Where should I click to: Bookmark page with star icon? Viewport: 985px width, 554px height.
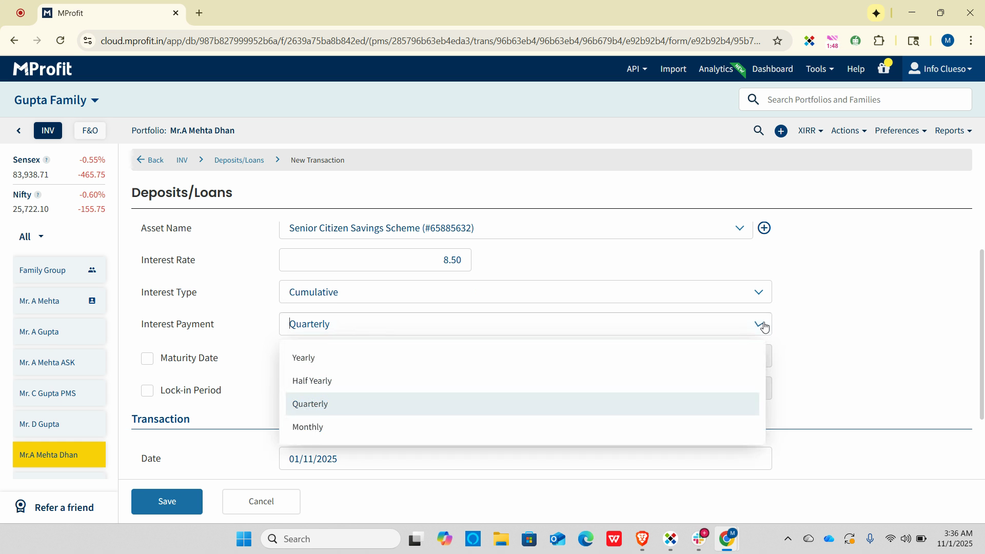[x=777, y=41]
